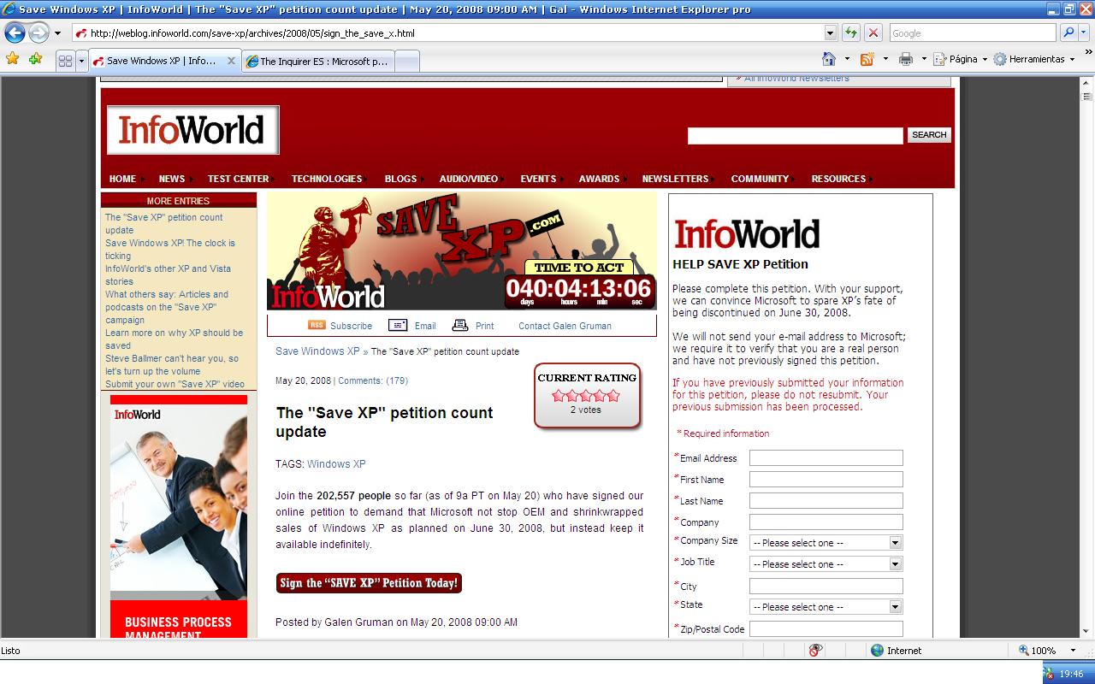Click the Zip/Postal Code field
The width and height of the screenshot is (1095, 684).
pyautogui.click(x=826, y=628)
